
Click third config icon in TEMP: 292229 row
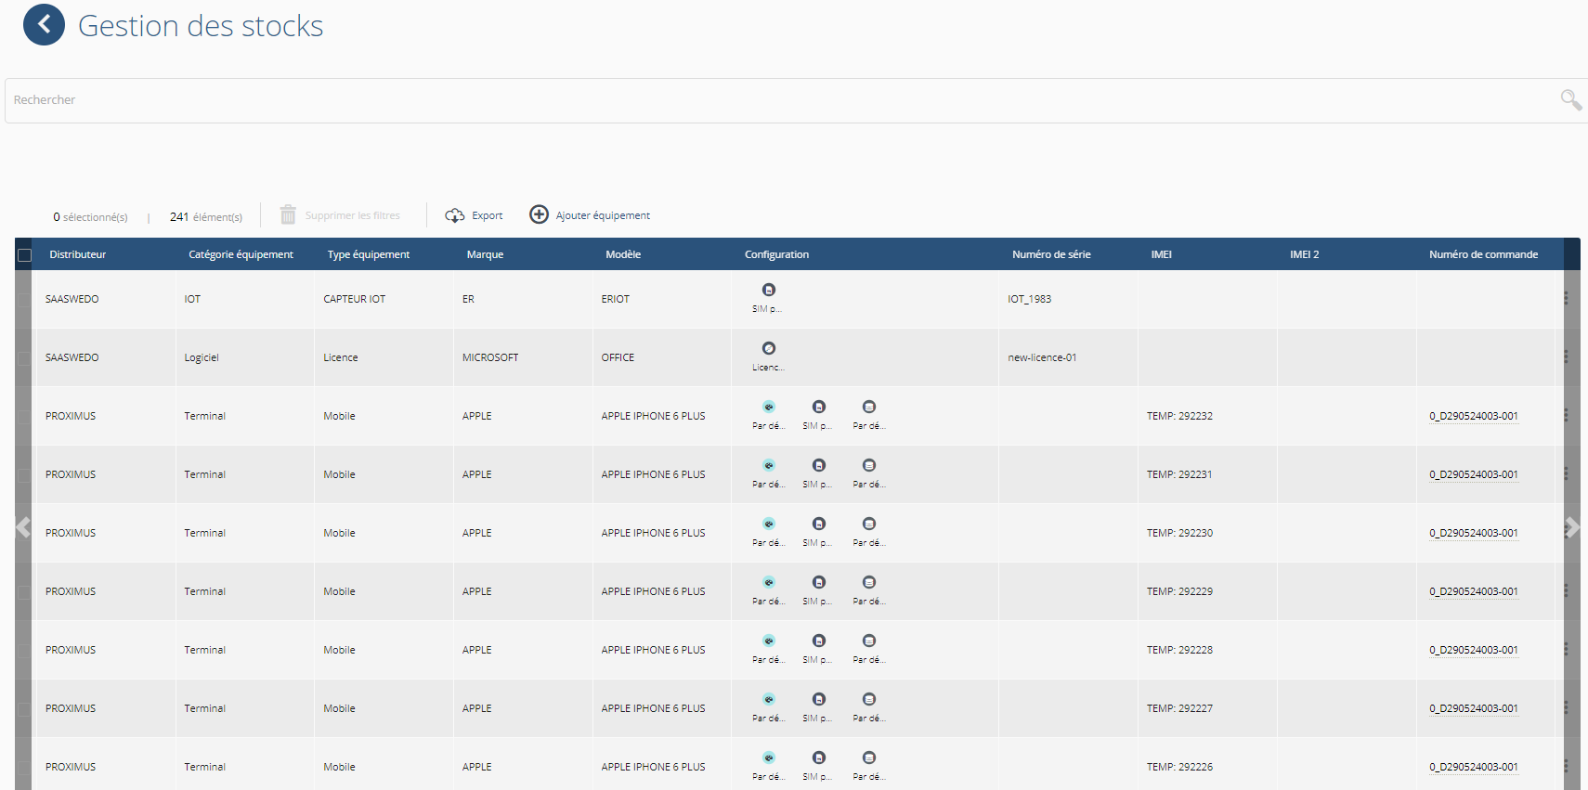pos(869,582)
